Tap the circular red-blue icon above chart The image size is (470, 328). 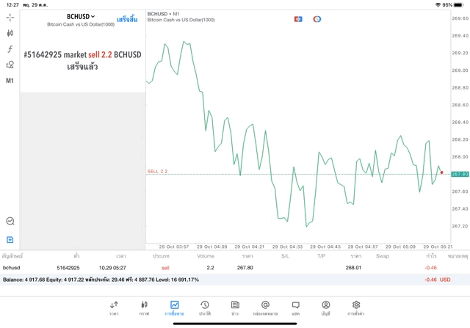pos(317,19)
